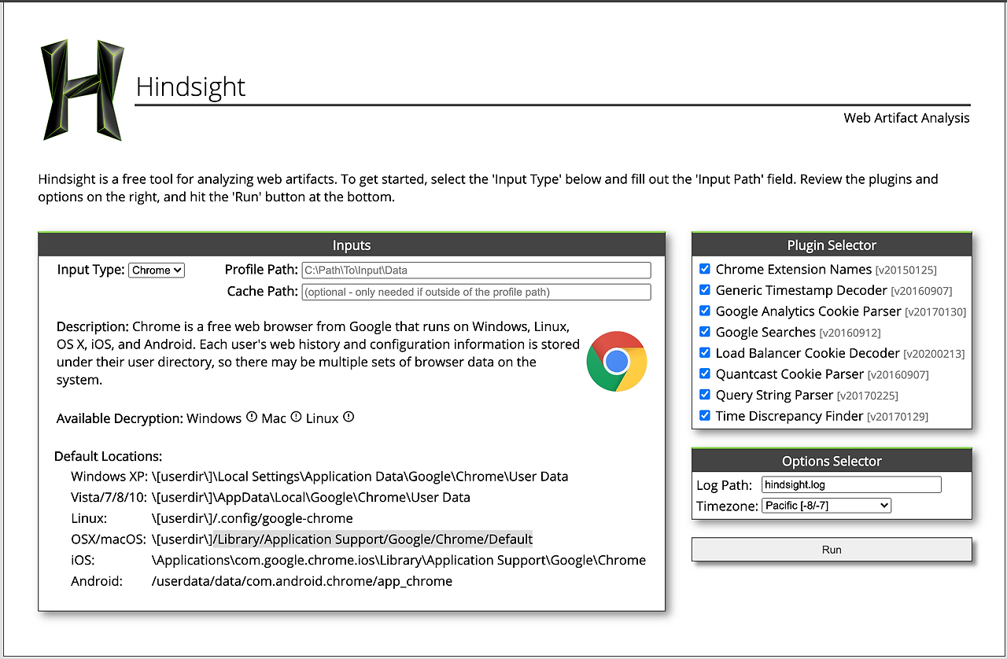The image size is (1007, 659).
Task: Click the Load Balancer version v20200213
Action: (934, 354)
